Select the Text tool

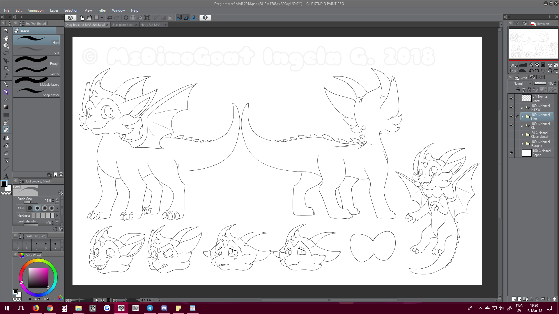(x=6, y=176)
